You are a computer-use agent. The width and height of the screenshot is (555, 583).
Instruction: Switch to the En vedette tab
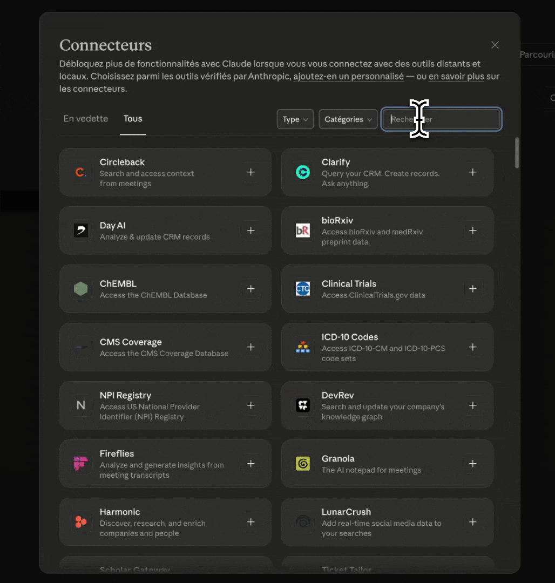pyautogui.click(x=85, y=119)
